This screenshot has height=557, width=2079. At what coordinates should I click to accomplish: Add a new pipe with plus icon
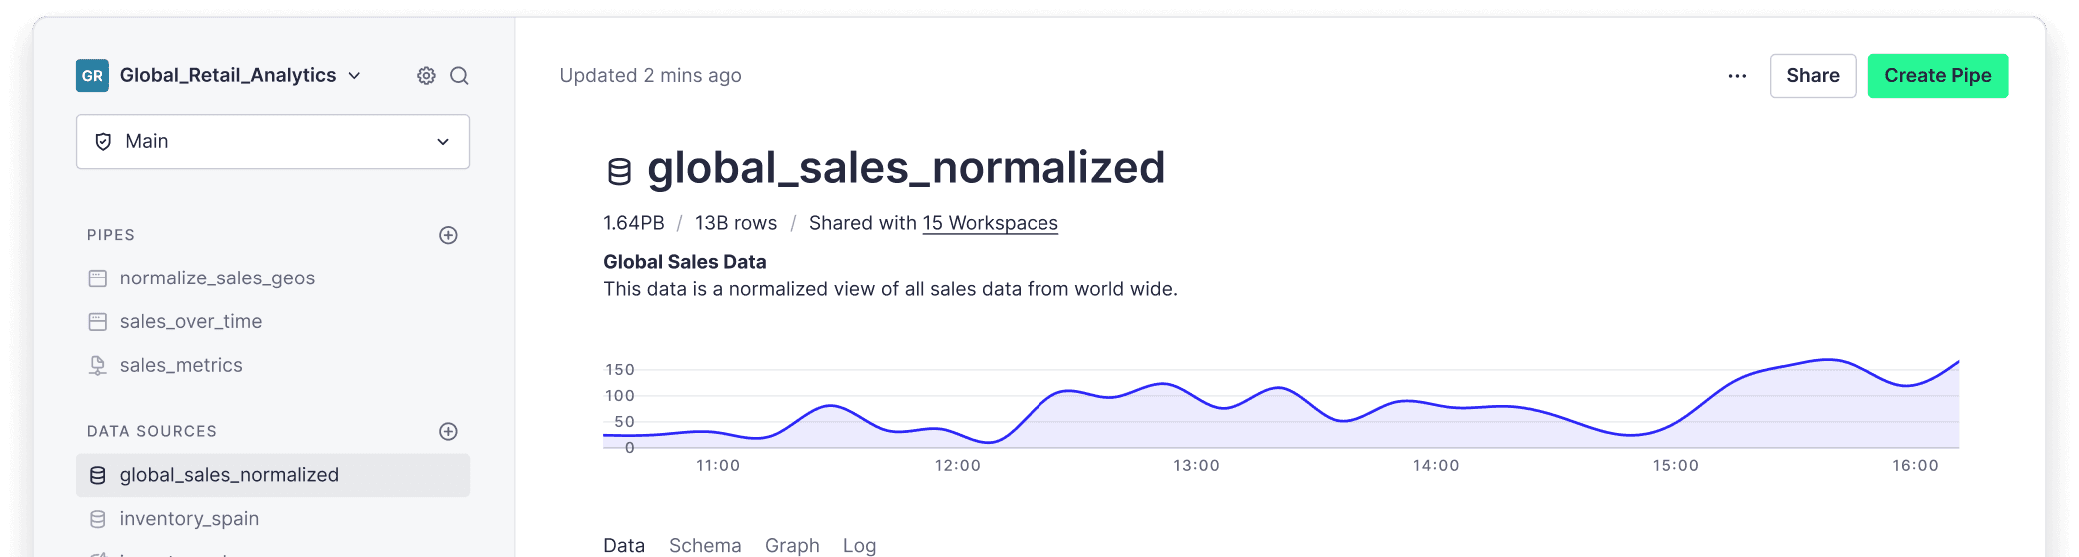[448, 235]
